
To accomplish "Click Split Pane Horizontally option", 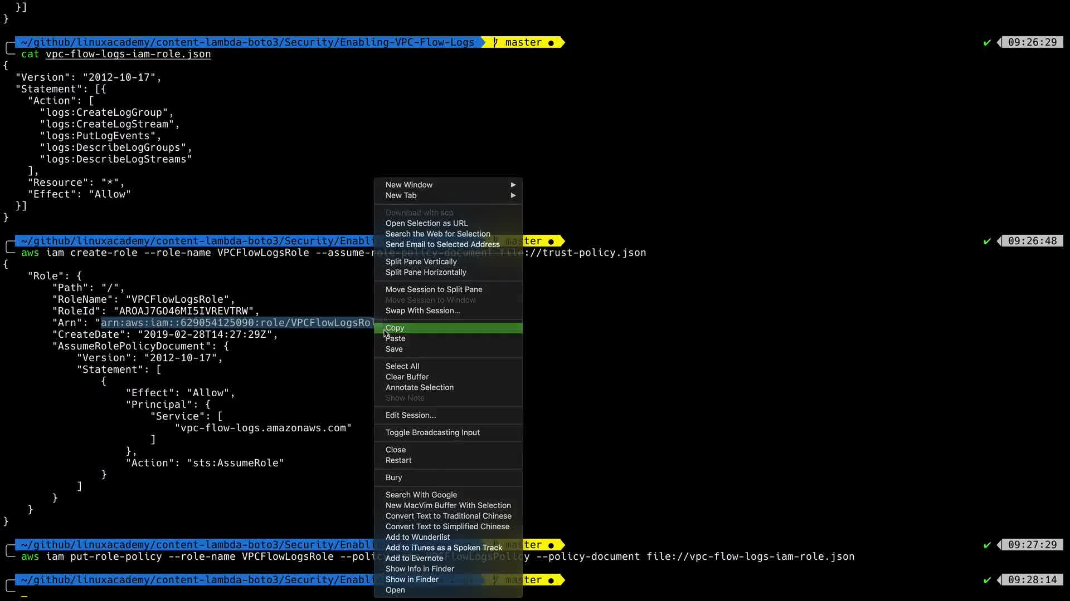I will [426, 272].
